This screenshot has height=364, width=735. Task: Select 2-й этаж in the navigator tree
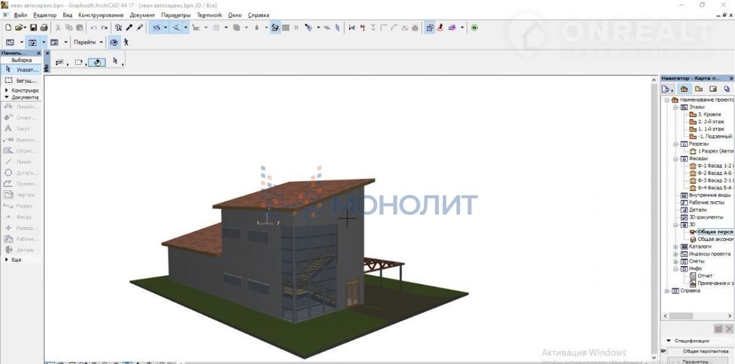pyautogui.click(x=710, y=122)
